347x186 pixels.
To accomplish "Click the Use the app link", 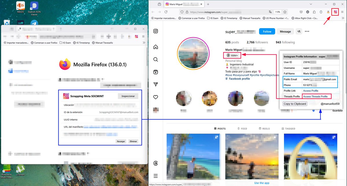I will pyautogui.click(x=261, y=183).
